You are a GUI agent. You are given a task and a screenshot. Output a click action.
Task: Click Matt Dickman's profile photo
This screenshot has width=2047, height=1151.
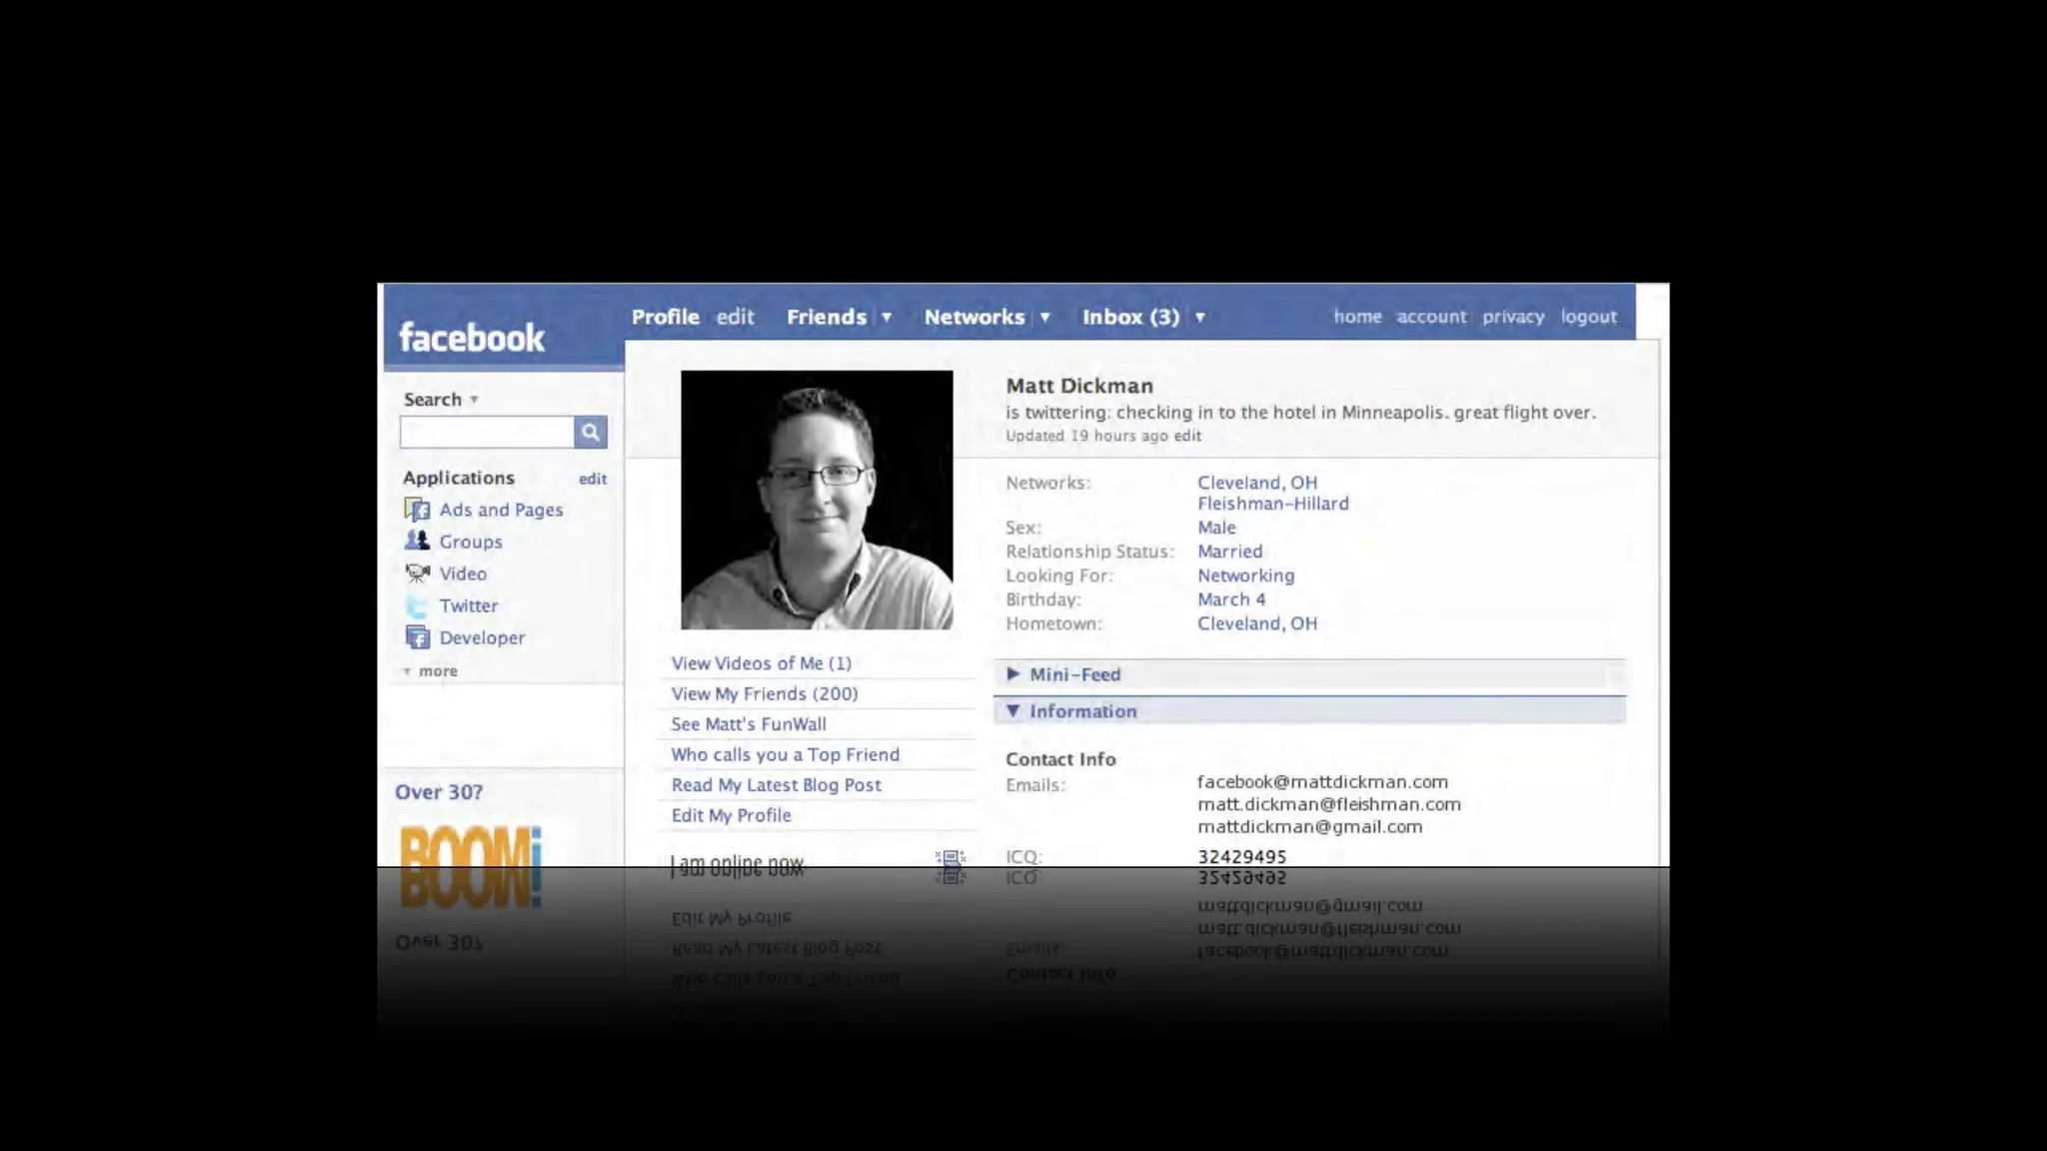[817, 500]
